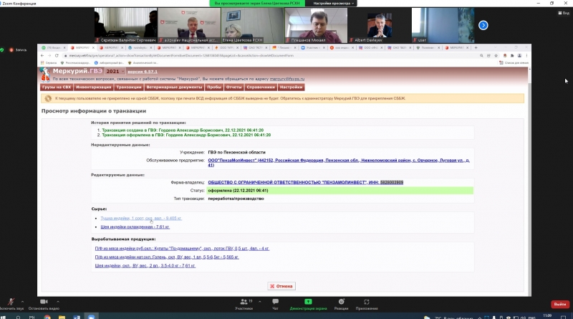
Task: Bookmark page with star icon
Action: [496, 56]
